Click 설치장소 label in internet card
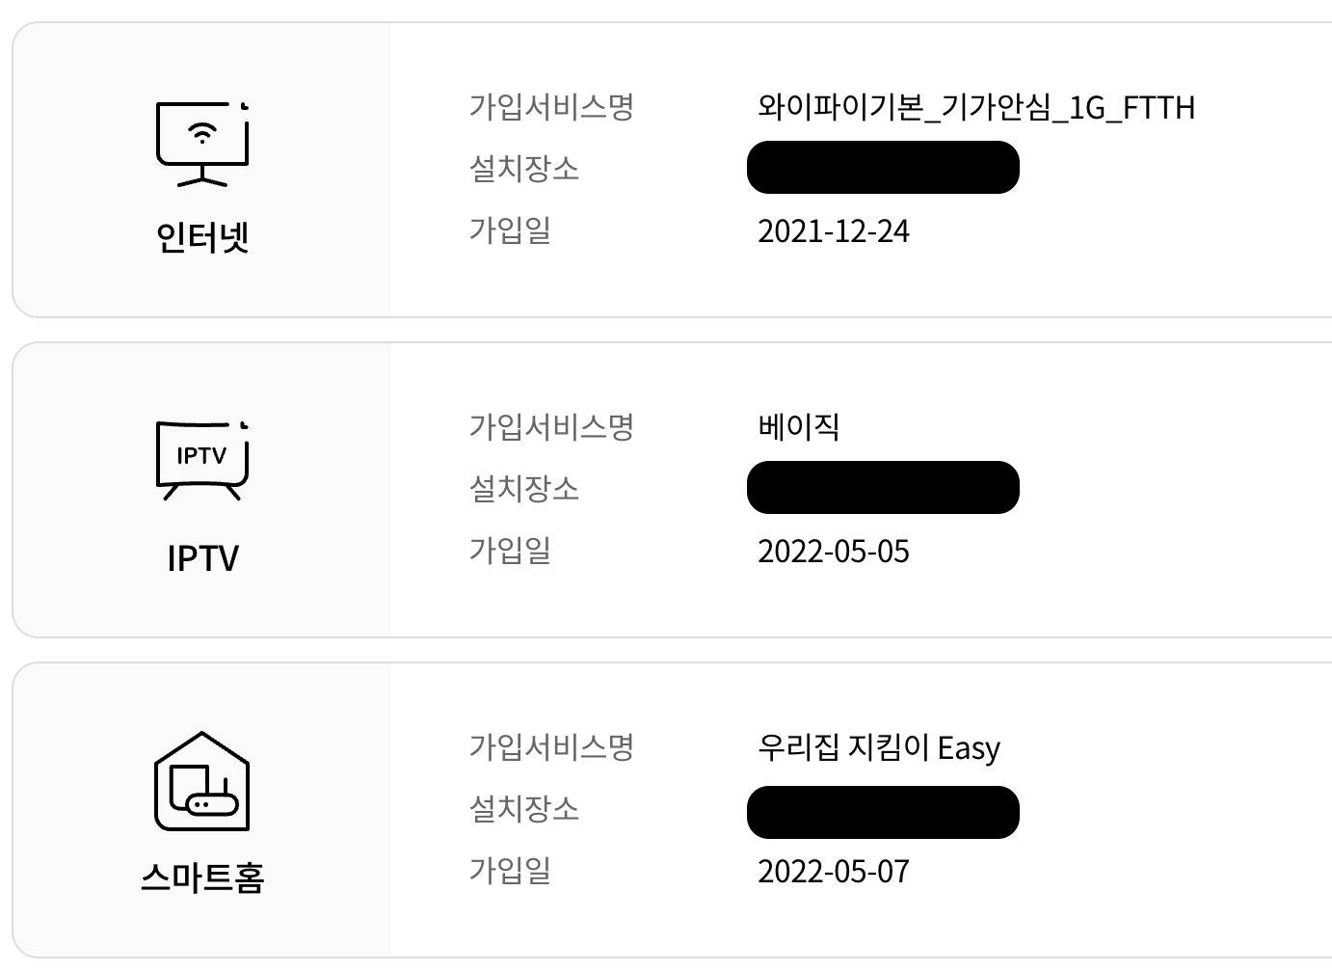Viewport: 1332px width, 972px height. [523, 169]
